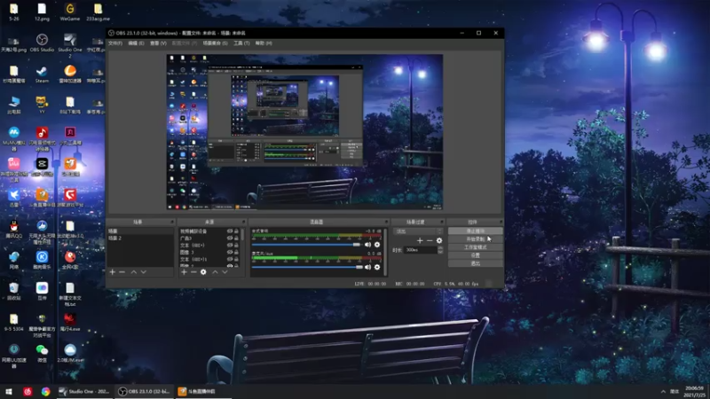Toggle visibility eye of 图像 3 source
The image size is (710, 399).
point(230,253)
